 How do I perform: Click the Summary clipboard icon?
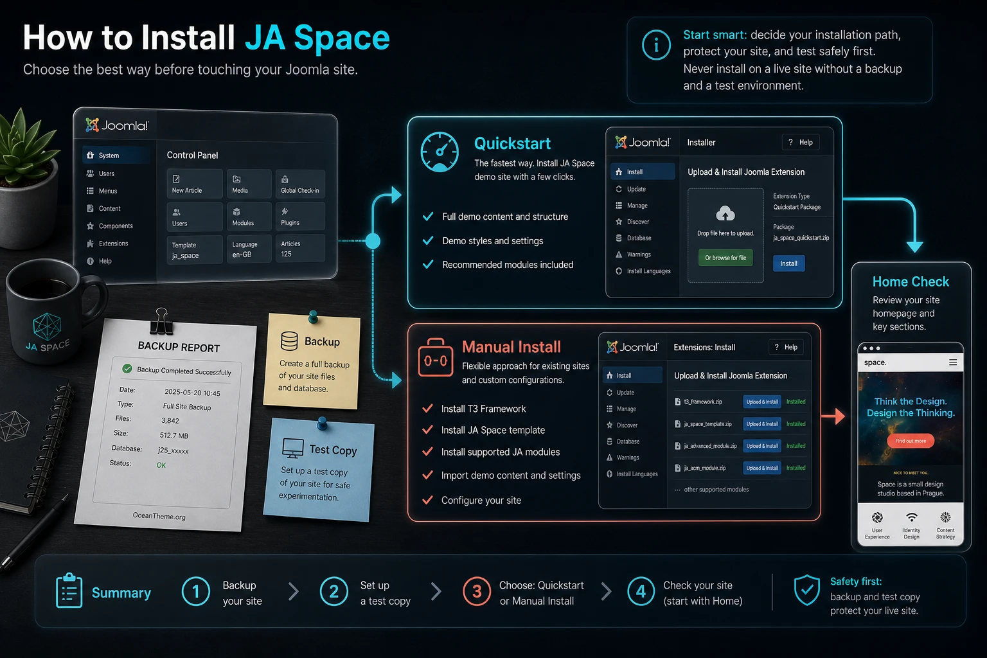[69, 591]
